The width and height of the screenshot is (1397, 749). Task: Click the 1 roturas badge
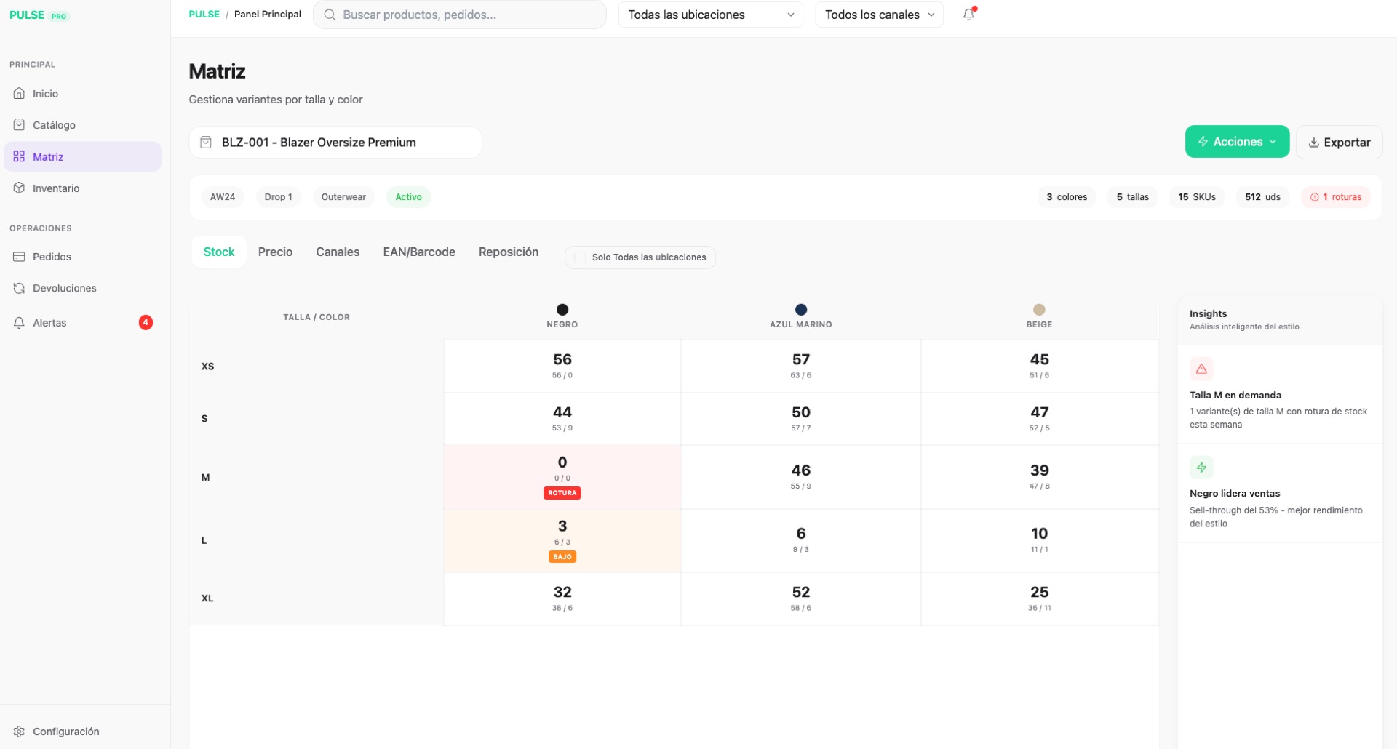(x=1336, y=196)
